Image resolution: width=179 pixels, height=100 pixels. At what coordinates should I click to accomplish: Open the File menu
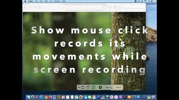tap(36, 1)
